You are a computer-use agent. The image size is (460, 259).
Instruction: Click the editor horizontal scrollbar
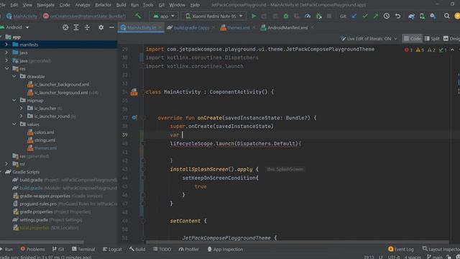coord(297,242)
